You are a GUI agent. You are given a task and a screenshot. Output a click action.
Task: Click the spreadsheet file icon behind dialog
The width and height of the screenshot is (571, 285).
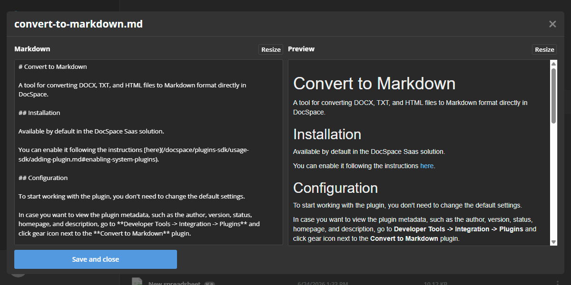[x=137, y=282]
